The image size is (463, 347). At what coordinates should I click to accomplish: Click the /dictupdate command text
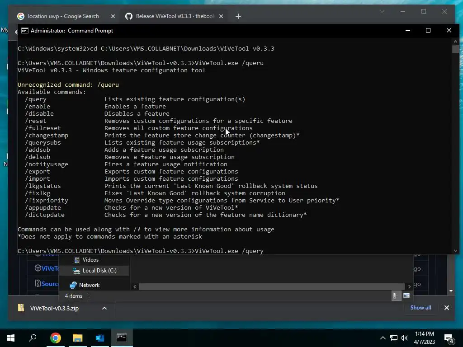(x=45, y=215)
